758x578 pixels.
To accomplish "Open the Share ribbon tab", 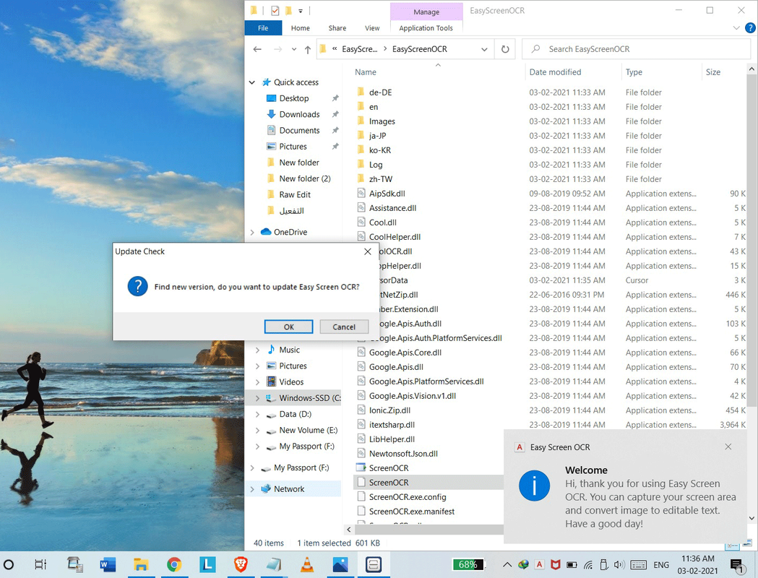I will click(x=337, y=28).
